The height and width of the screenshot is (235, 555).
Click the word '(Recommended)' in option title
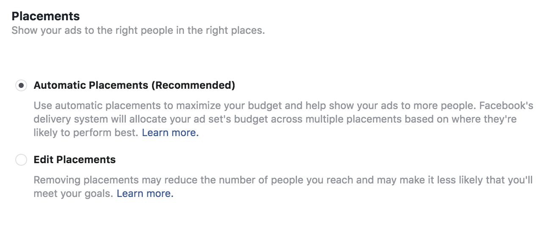pos(193,85)
